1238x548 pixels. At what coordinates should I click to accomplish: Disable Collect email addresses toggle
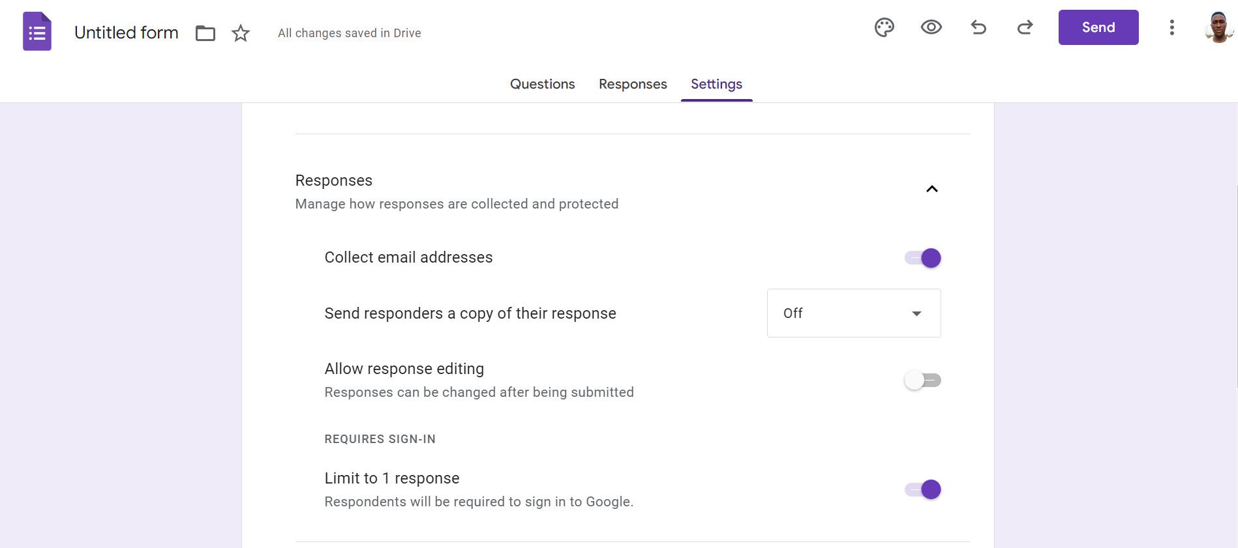coord(923,258)
